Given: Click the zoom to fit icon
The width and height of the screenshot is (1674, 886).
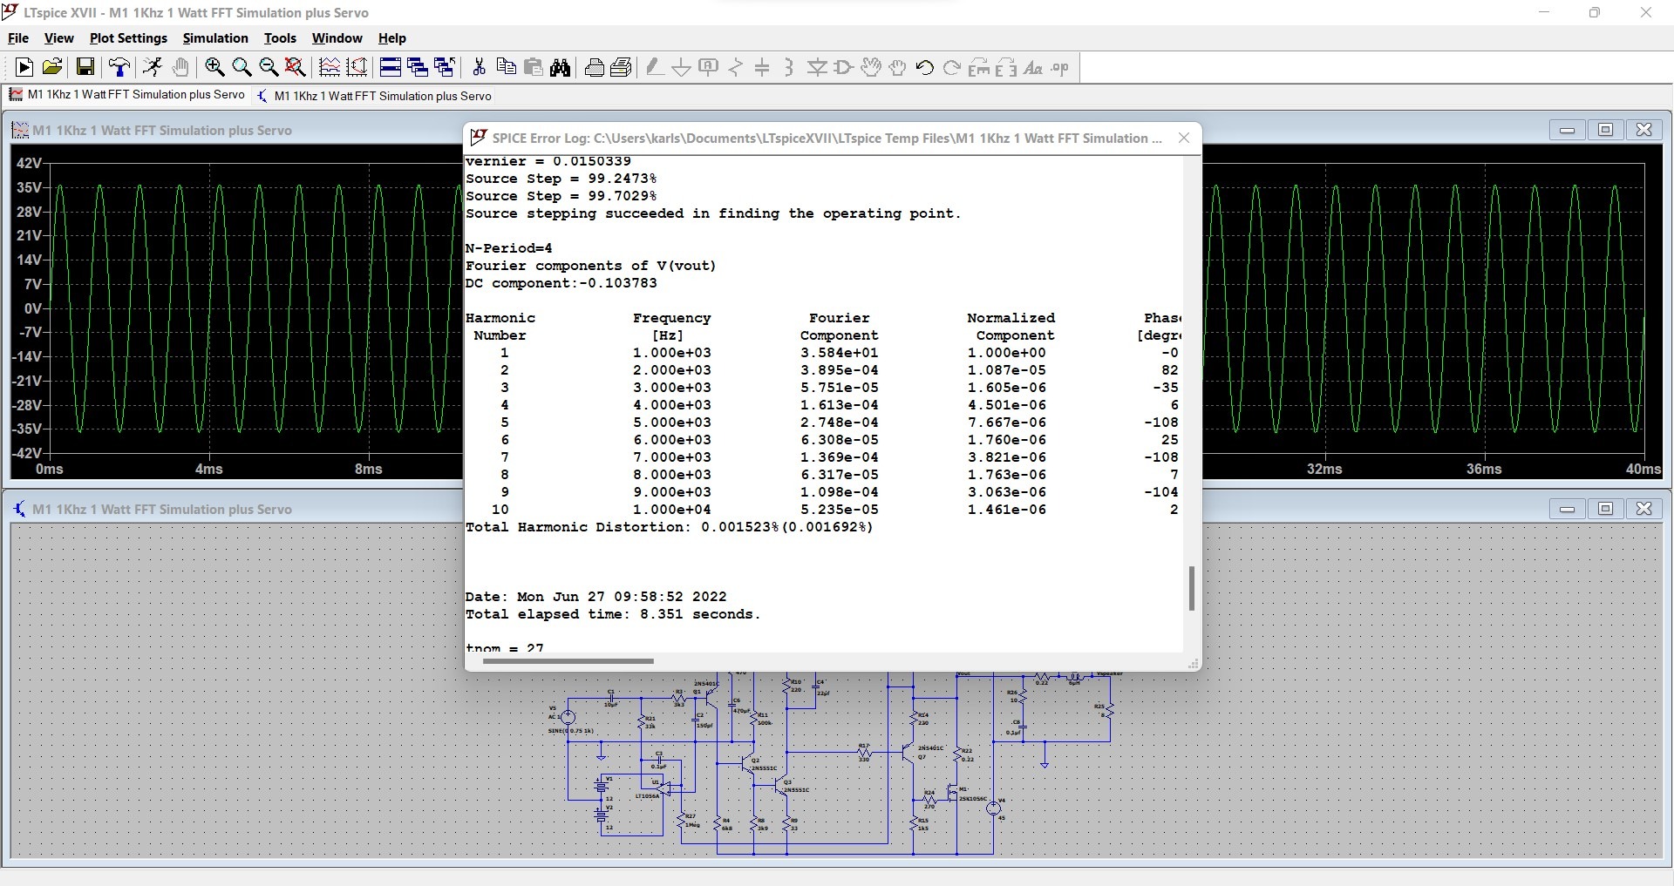Looking at the screenshot, I should click(x=296, y=67).
